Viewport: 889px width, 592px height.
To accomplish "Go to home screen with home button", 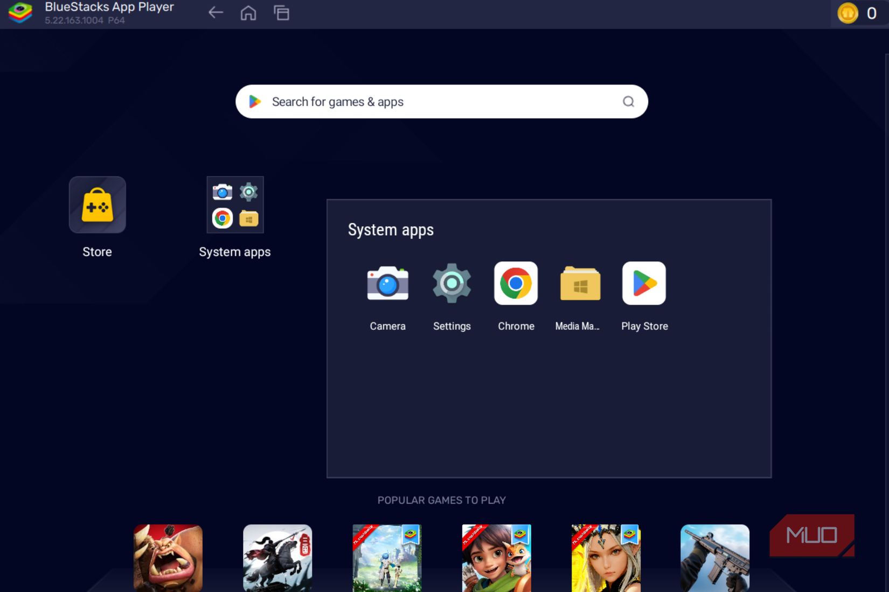I will point(248,13).
